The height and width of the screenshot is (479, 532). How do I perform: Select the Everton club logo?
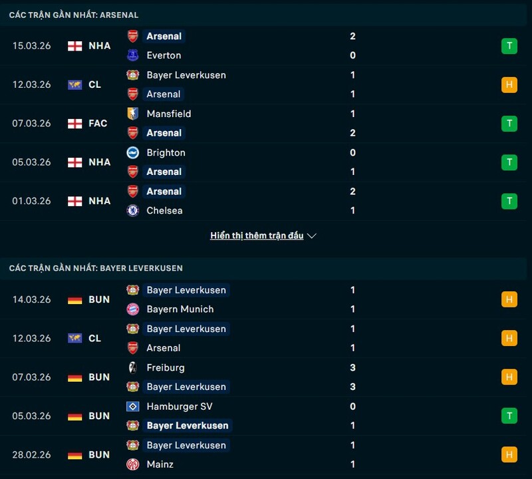132,56
